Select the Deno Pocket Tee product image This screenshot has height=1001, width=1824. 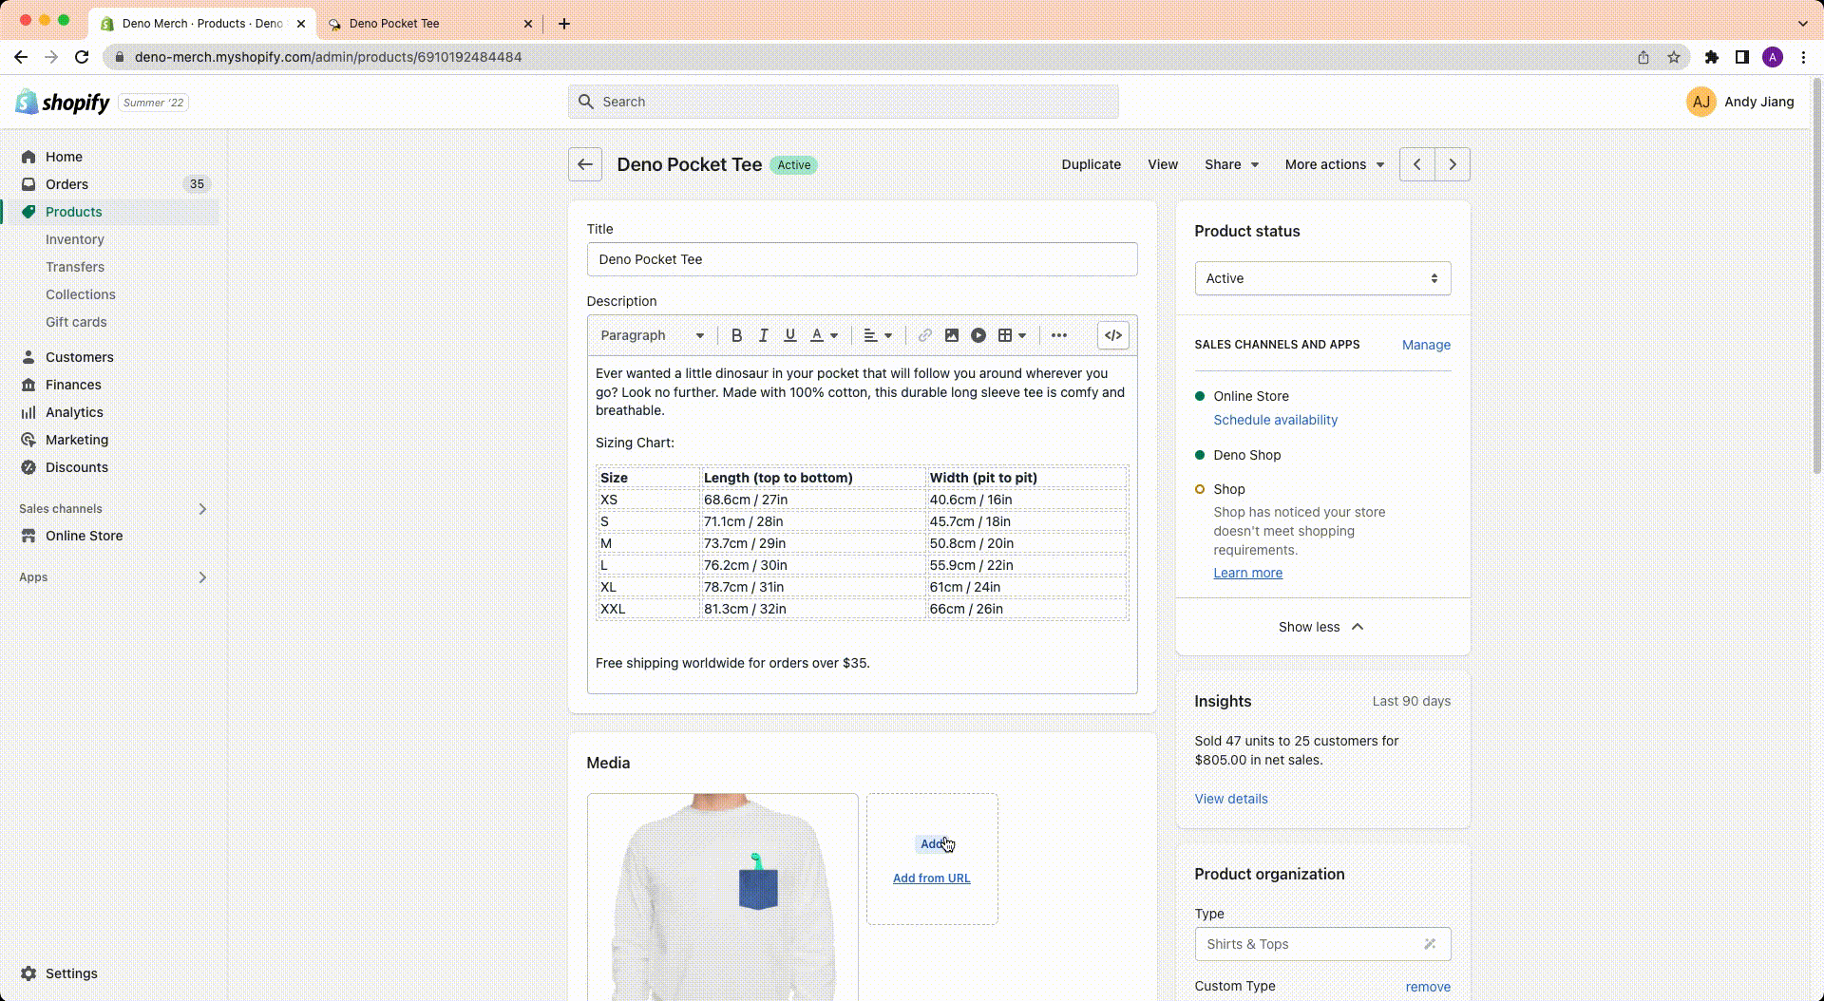(722, 897)
